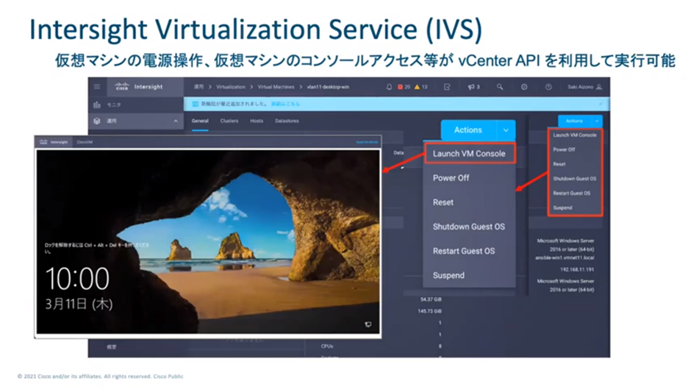Image resolution: width=691 pixels, height=389 pixels.
Task: Open the hamburger navigation menu
Action: pyautogui.click(x=97, y=87)
